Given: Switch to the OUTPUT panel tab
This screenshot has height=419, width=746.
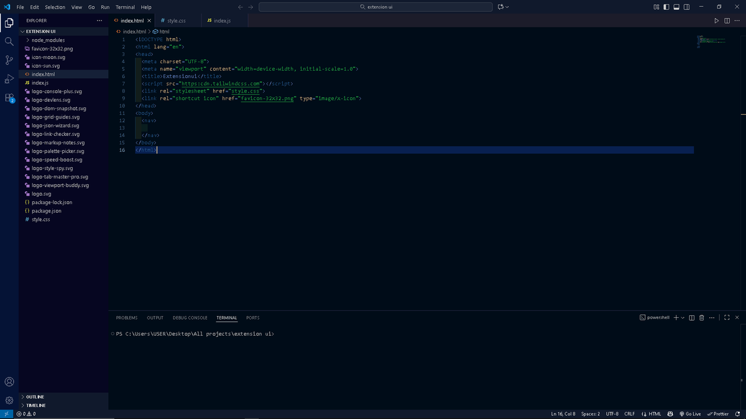Looking at the screenshot, I should tap(155, 318).
